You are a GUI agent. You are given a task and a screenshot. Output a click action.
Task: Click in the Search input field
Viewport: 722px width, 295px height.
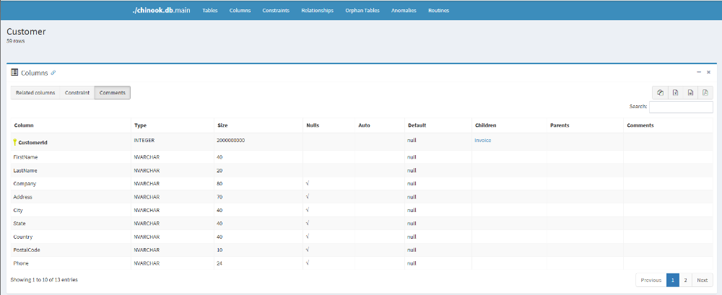click(x=681, y=107)
